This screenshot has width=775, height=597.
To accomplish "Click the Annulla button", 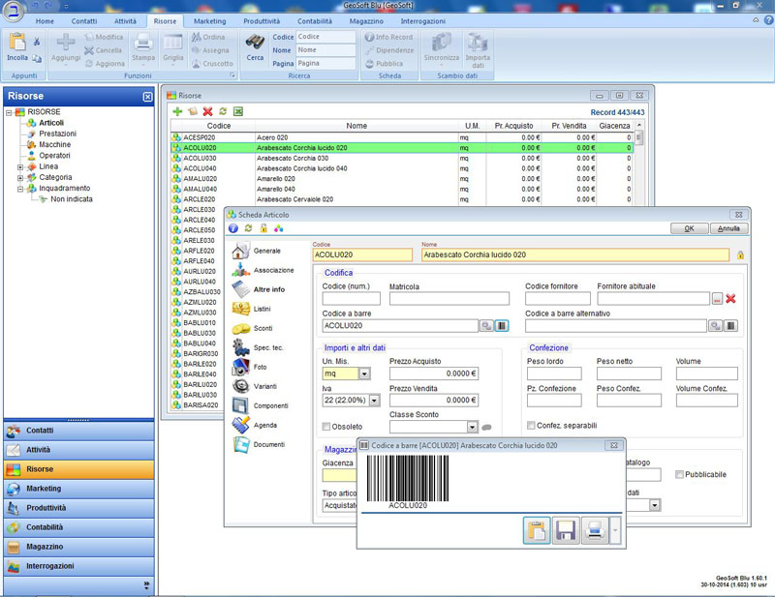I will [x=728, y=229].
